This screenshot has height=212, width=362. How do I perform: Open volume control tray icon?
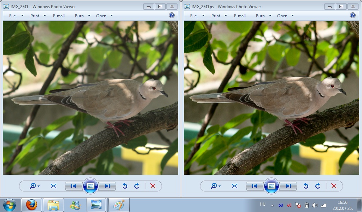pos(315,205)
